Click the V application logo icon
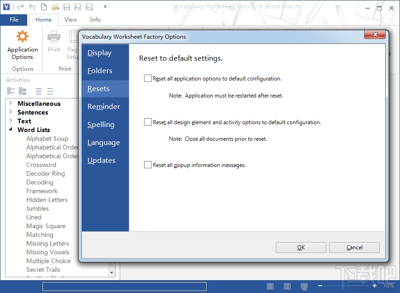 (x=6, y=6)
